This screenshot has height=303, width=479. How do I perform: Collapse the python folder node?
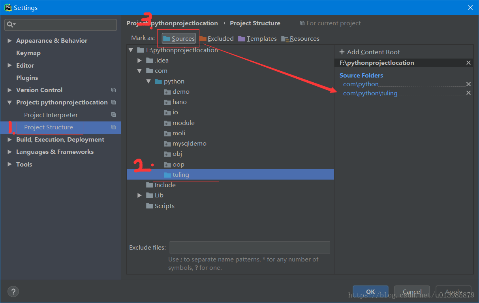(148, 81)
